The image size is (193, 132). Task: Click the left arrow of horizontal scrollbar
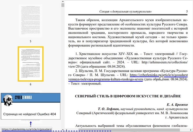(66, 130)
